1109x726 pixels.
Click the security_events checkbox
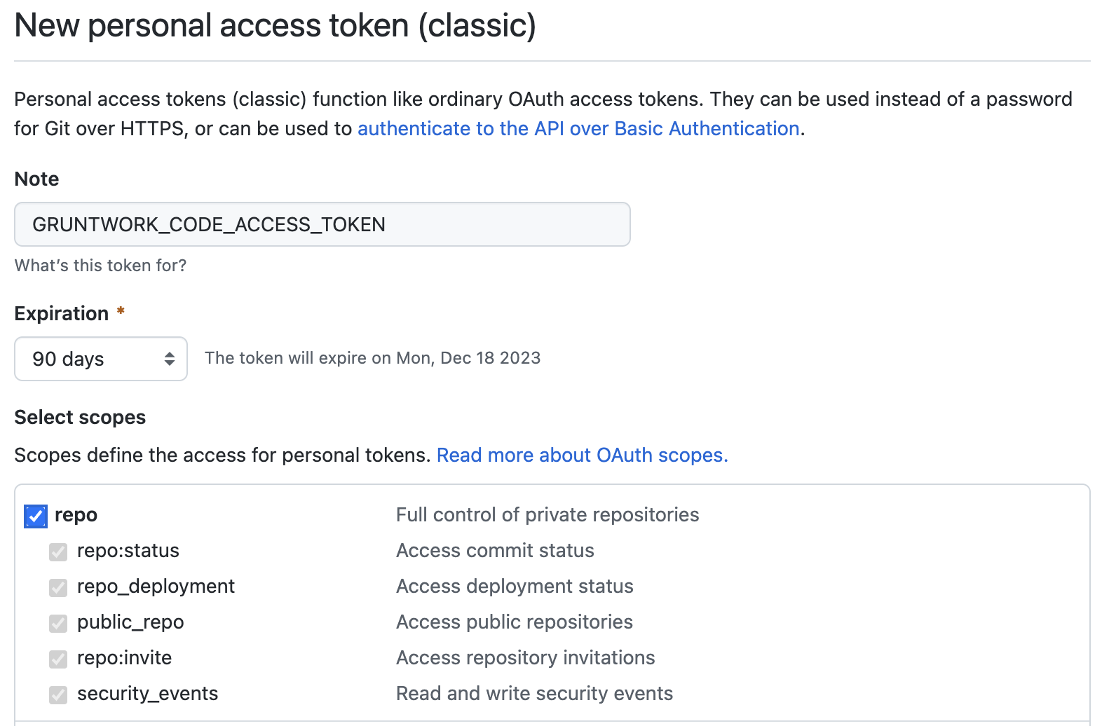click(58, 694)
